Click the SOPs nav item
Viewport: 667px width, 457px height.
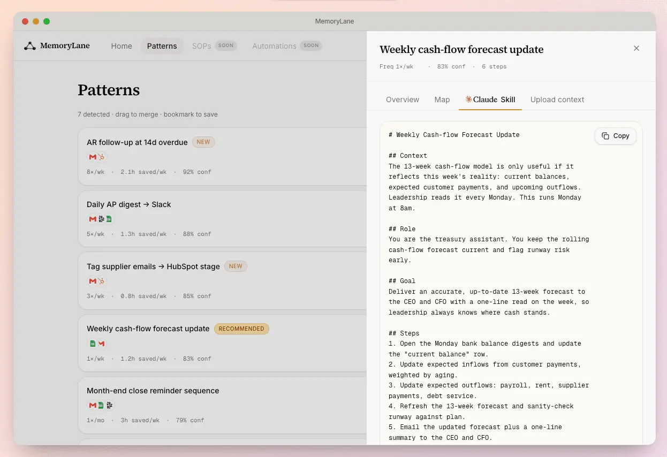(202, 46)
